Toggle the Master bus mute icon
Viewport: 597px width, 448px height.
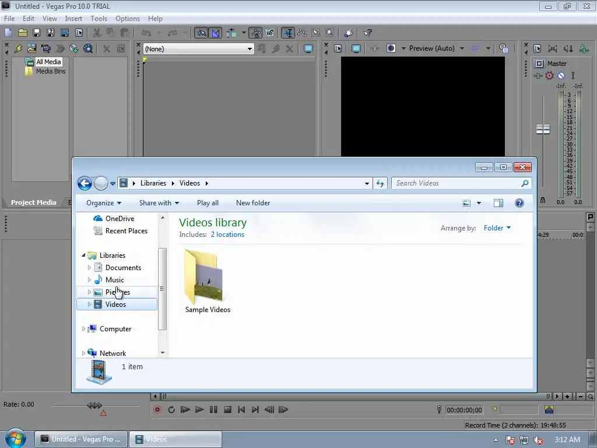(561, 75)
